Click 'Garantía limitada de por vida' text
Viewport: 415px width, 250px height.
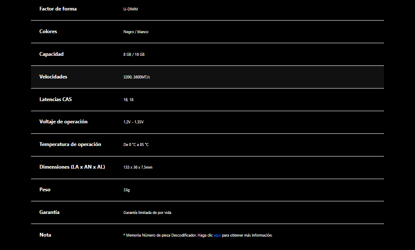147,213
